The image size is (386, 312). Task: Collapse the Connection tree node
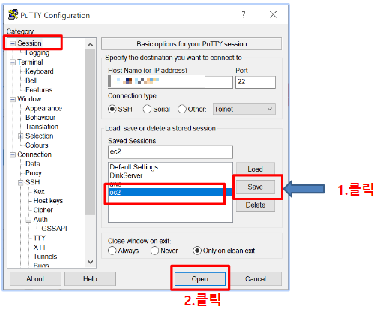click(12, 155)
